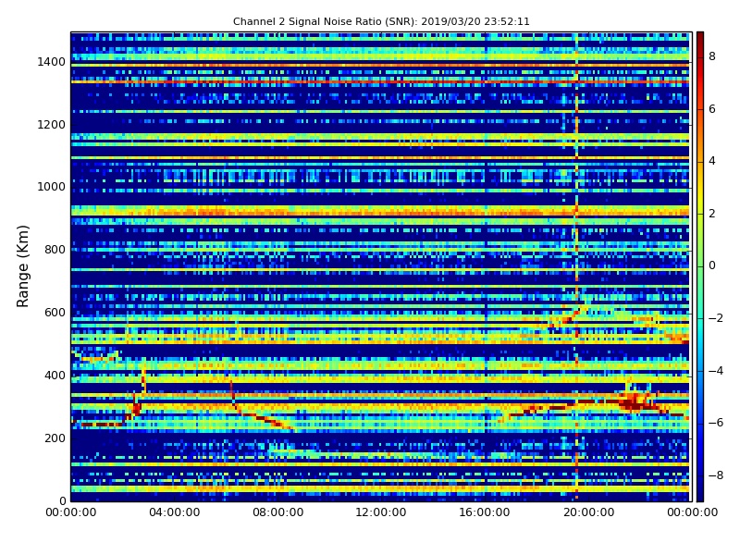Select the −4 colorbar tick label

click(715, 371)
